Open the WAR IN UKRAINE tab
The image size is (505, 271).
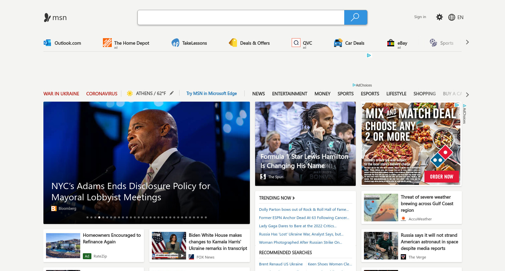click(x=61, y=94)
